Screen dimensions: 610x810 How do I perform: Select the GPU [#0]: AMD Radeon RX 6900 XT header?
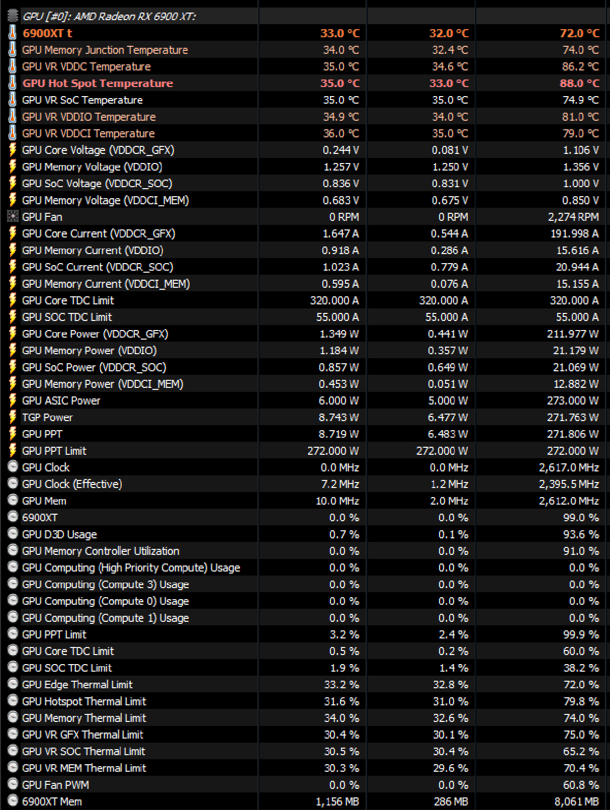point(109,17)
